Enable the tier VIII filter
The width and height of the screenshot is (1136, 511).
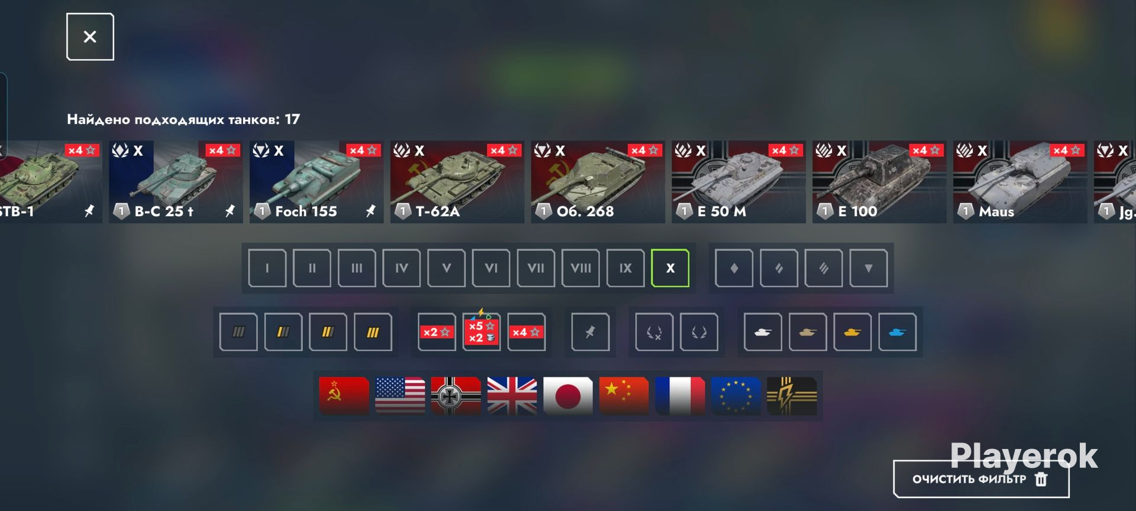(x=580, y=268)
